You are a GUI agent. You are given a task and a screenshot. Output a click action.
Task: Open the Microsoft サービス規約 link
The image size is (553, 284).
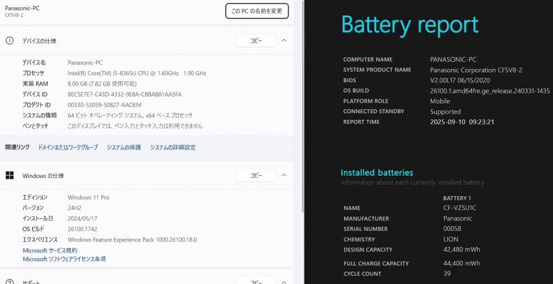pos(50,250)
